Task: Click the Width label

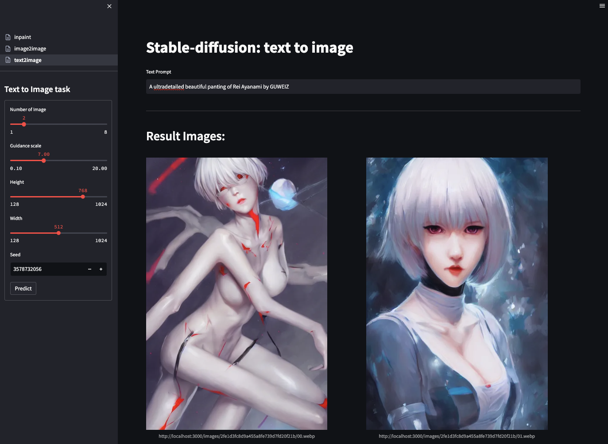Action: 16,218
